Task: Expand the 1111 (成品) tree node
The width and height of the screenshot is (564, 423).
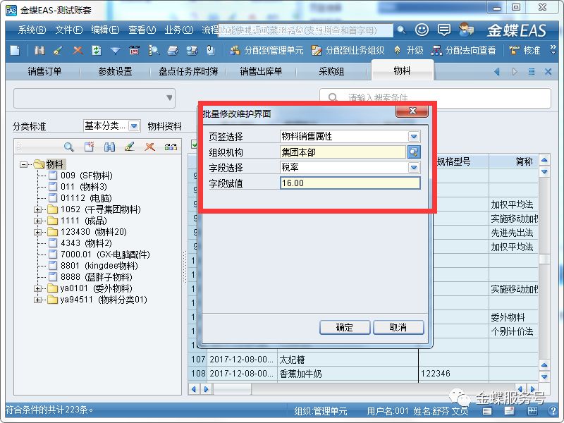Action: [37, 221]
